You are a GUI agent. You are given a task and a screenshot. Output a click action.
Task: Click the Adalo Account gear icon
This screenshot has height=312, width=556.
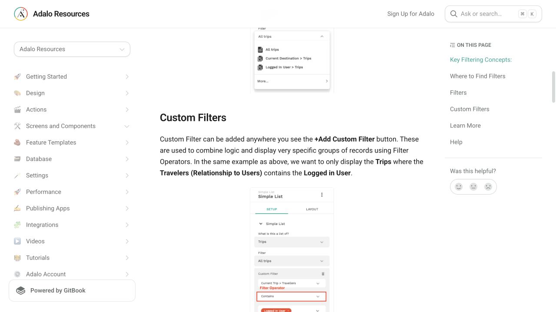click(17, 274)
